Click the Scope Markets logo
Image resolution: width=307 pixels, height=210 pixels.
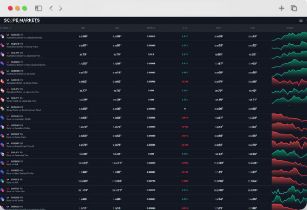click(22, 21)
